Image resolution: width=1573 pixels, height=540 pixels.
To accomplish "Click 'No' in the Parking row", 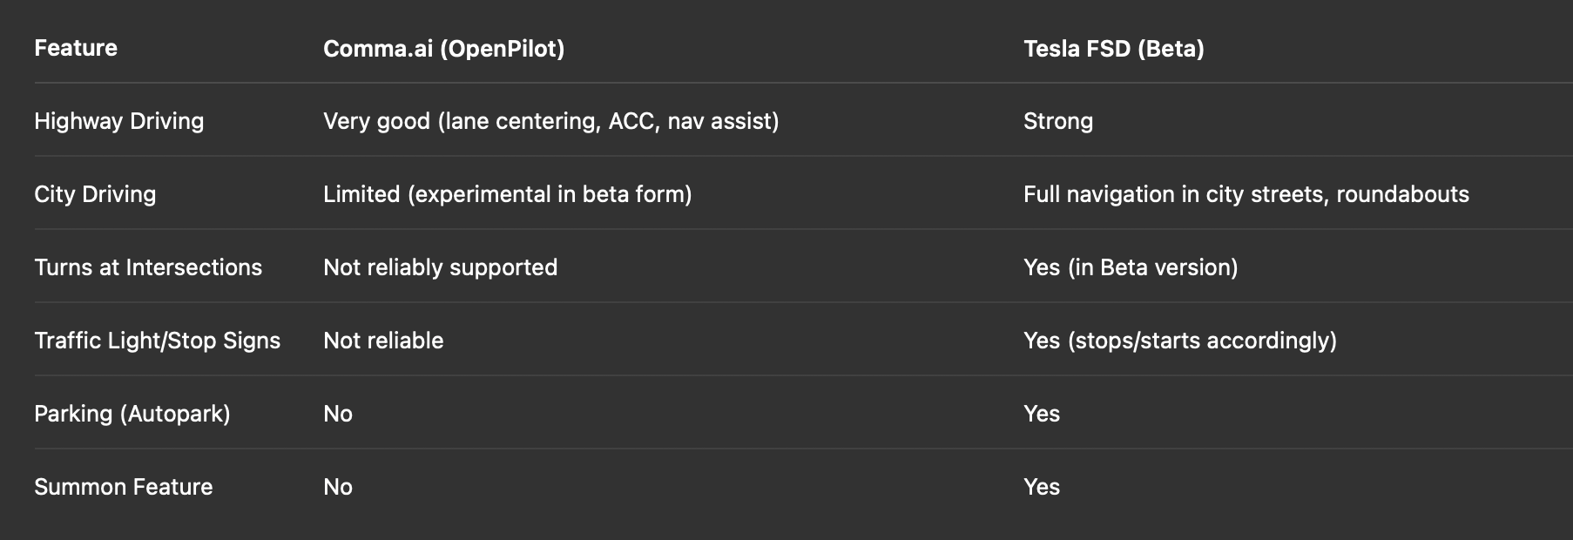I will pyautogui.click(x=338, y=414).
